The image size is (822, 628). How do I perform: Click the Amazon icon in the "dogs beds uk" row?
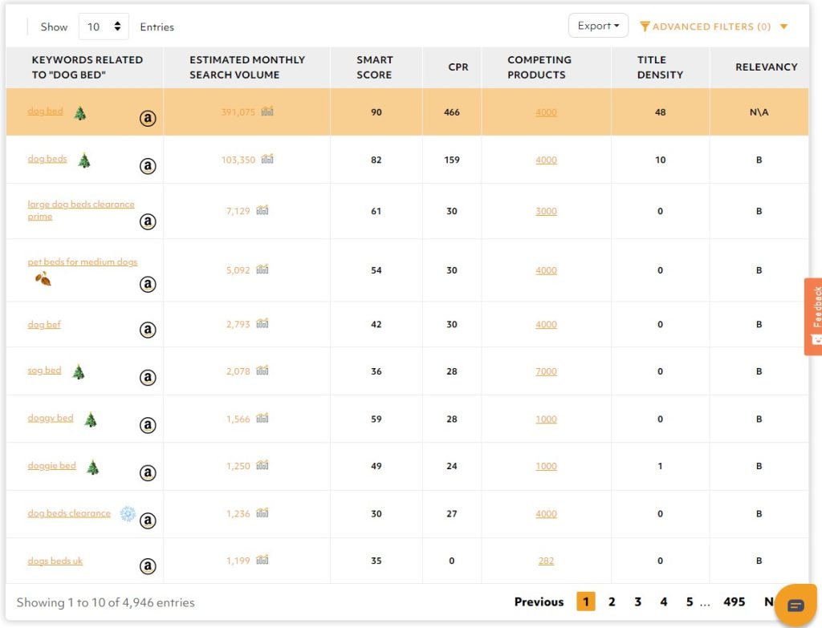(148, 566)
